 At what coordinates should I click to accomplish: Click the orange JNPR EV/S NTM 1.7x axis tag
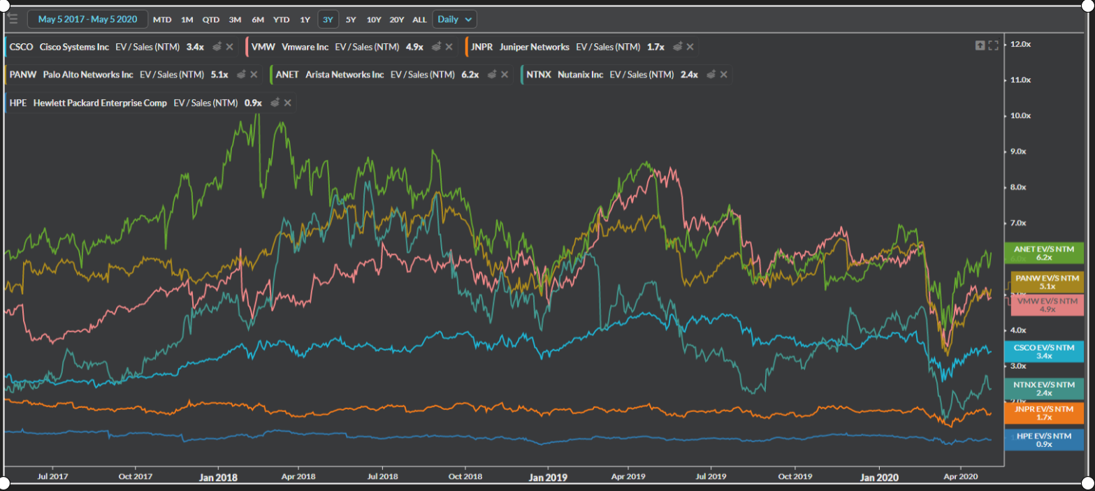pos(1043,413)
